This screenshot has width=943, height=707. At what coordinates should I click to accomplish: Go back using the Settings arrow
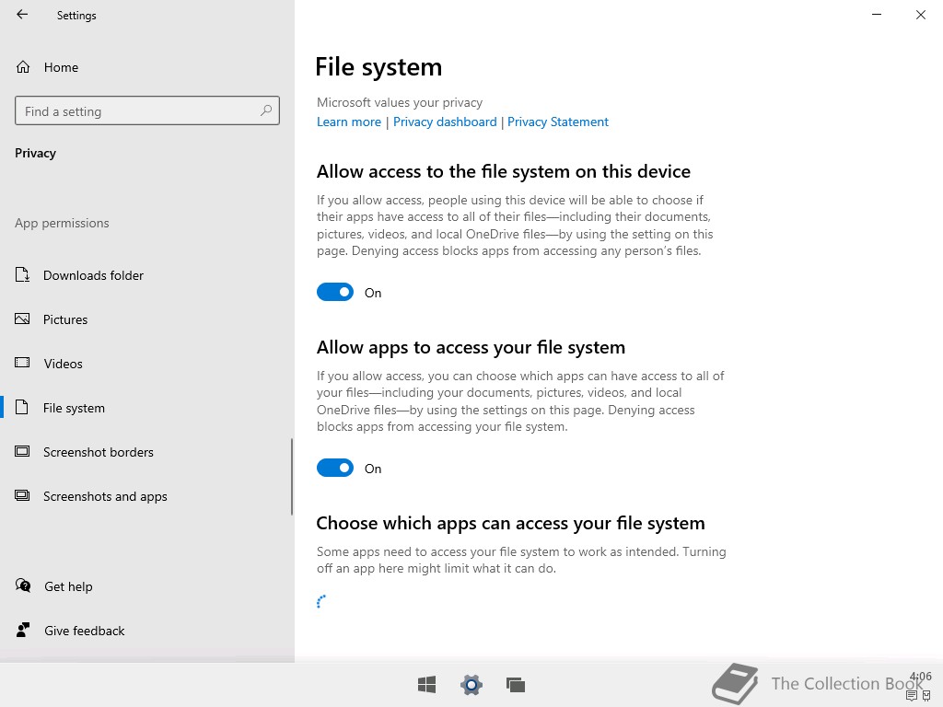click(22, 15)
